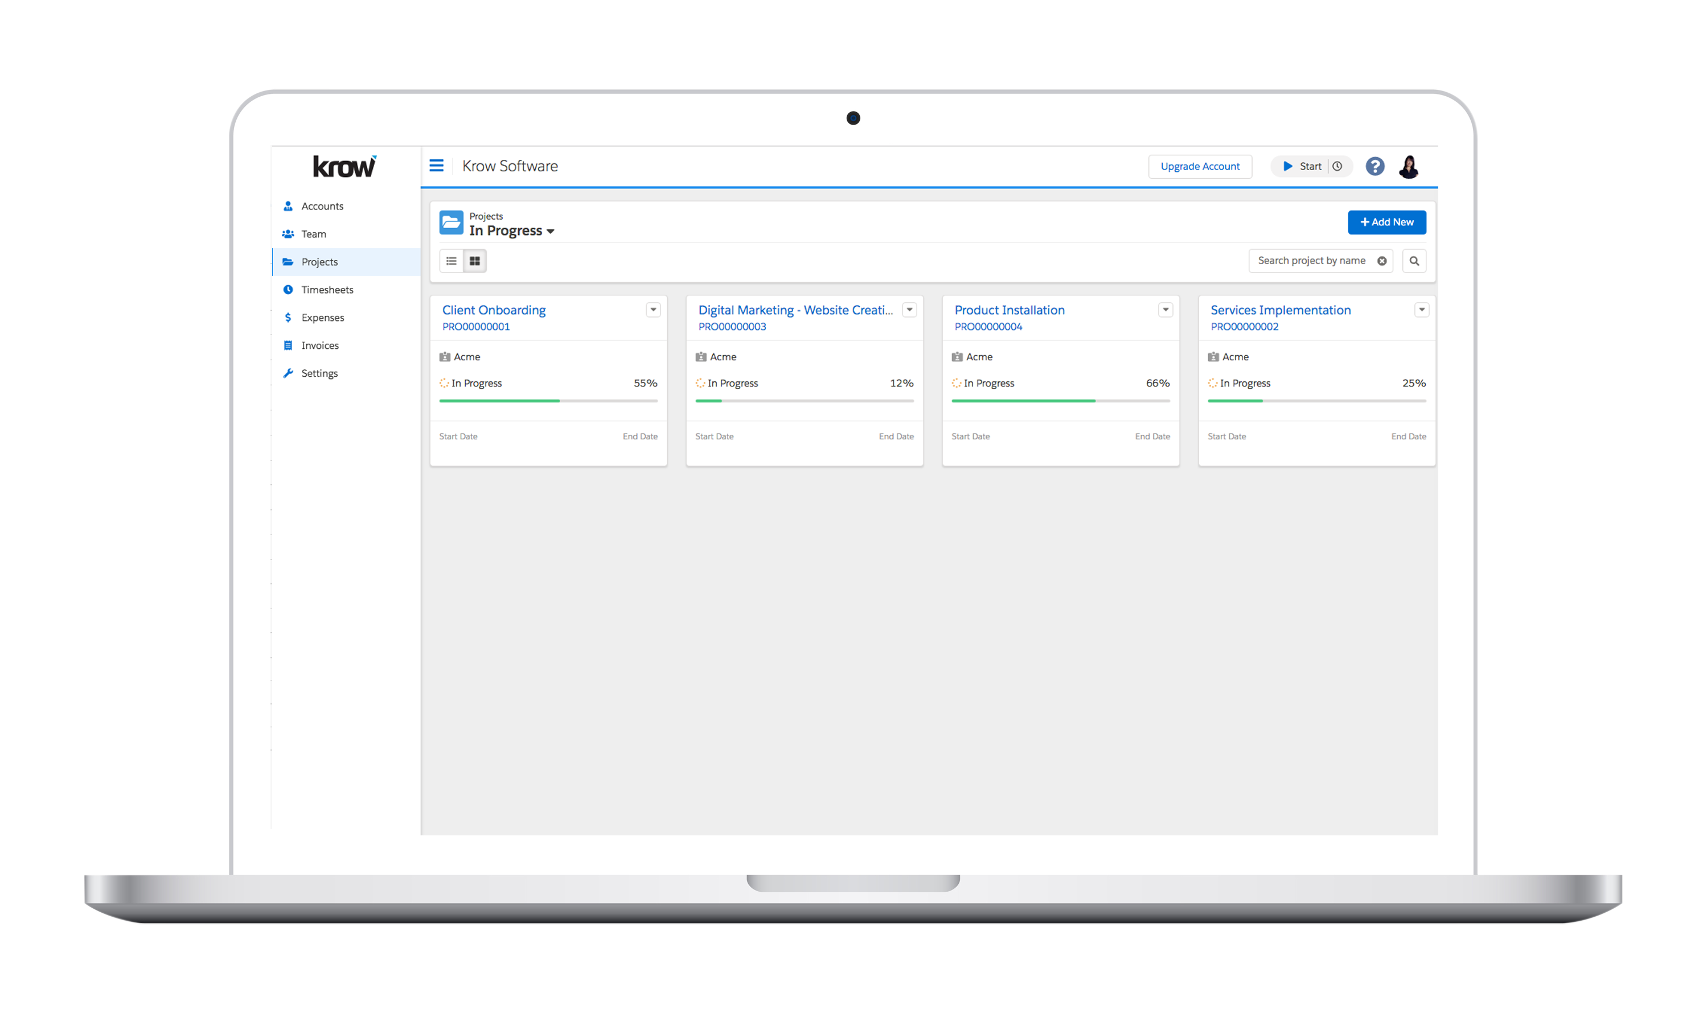The height and width of the screenshot is (1026, 1707).
Task: Start the timer with play icon
Action: click(x=1288, y=166)
